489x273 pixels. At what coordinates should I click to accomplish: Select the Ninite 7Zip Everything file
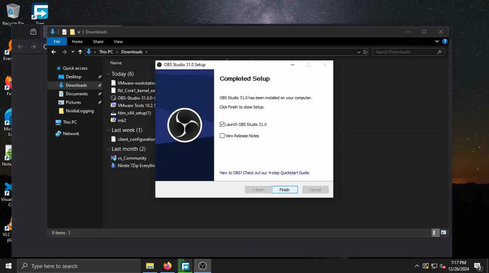133,166
